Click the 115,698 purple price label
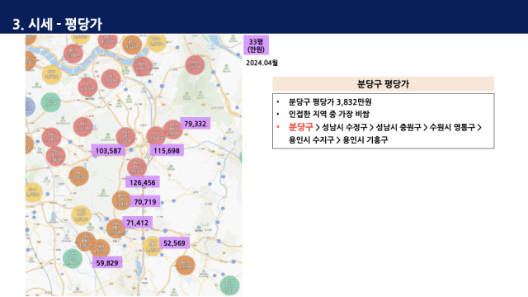The height and width of the screenshot is (297, 528). tap(167, 150)
